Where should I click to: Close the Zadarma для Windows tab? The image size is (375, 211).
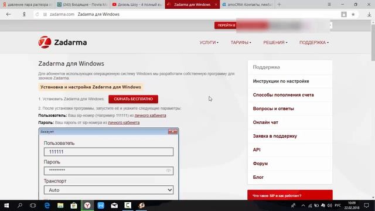point(216,4)
